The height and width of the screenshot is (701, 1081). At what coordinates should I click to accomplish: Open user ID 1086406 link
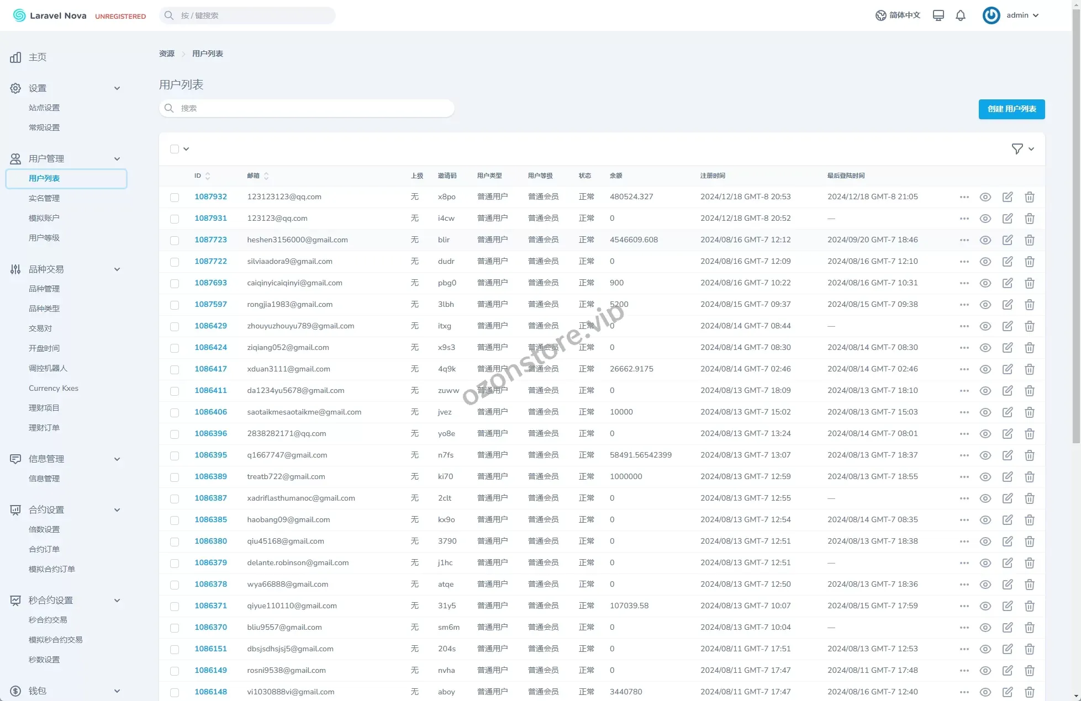pos(210,412)
